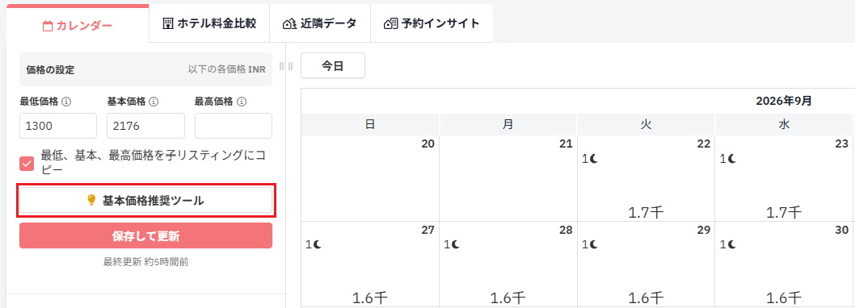
Task: Click the hotel building icon on ホテル料金比較
Action: click(168, 23)
